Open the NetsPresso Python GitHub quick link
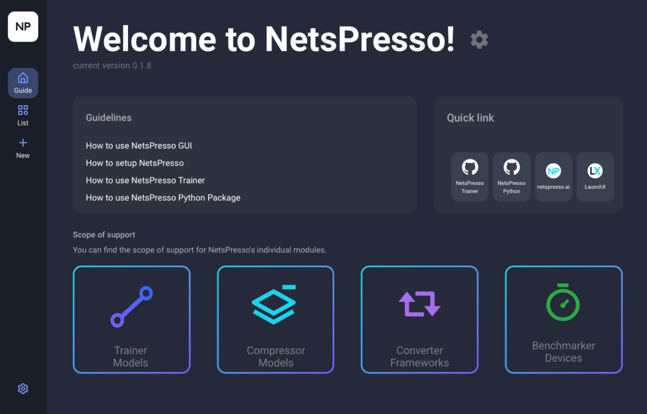The image size is (647, 414). [x=511, y=176]
